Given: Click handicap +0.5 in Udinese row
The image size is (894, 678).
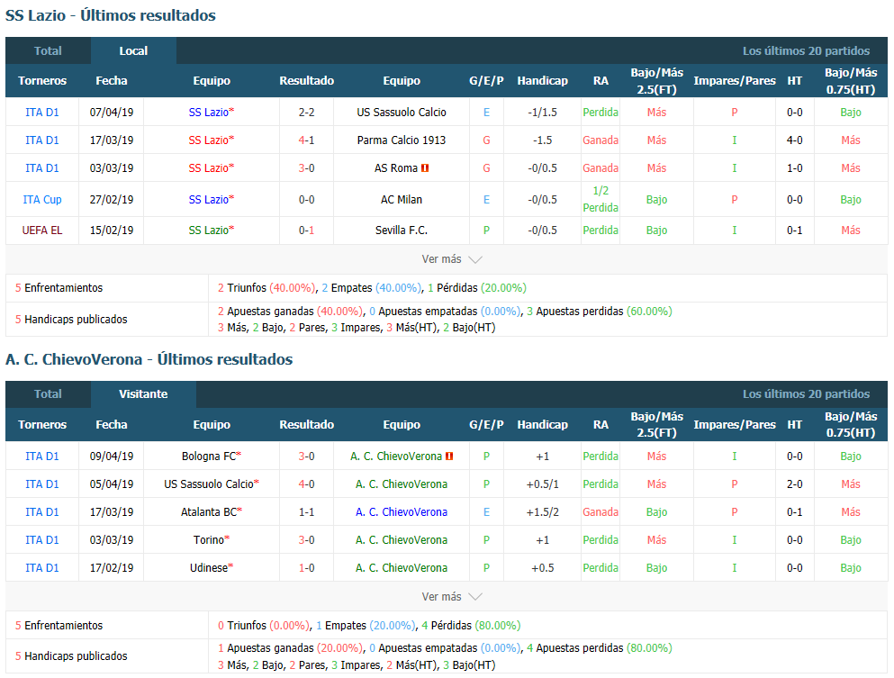Looking at the screenshot, I should pos(542,568).
